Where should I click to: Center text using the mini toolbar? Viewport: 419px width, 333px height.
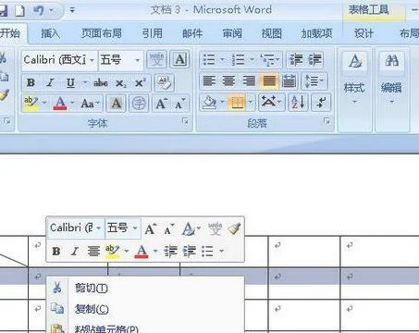pyautogui.click(x=93, y=252)
